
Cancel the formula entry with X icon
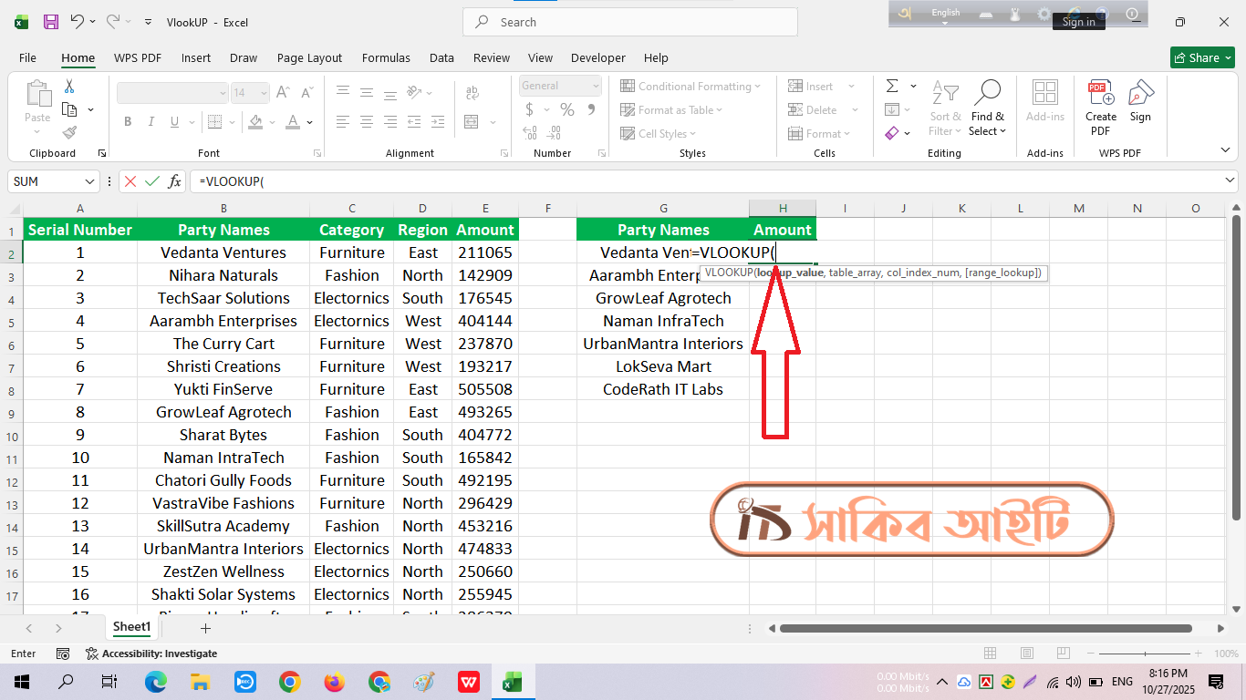(131, 181)
